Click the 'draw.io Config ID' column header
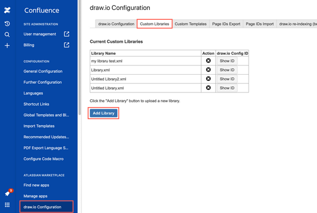Viewport: 317px width, 213px height. click(x=232, y=53)
